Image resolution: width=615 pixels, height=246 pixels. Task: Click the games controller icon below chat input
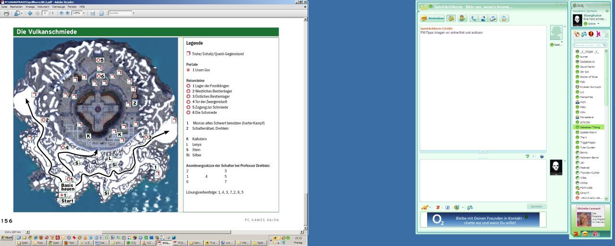[470, 207]
